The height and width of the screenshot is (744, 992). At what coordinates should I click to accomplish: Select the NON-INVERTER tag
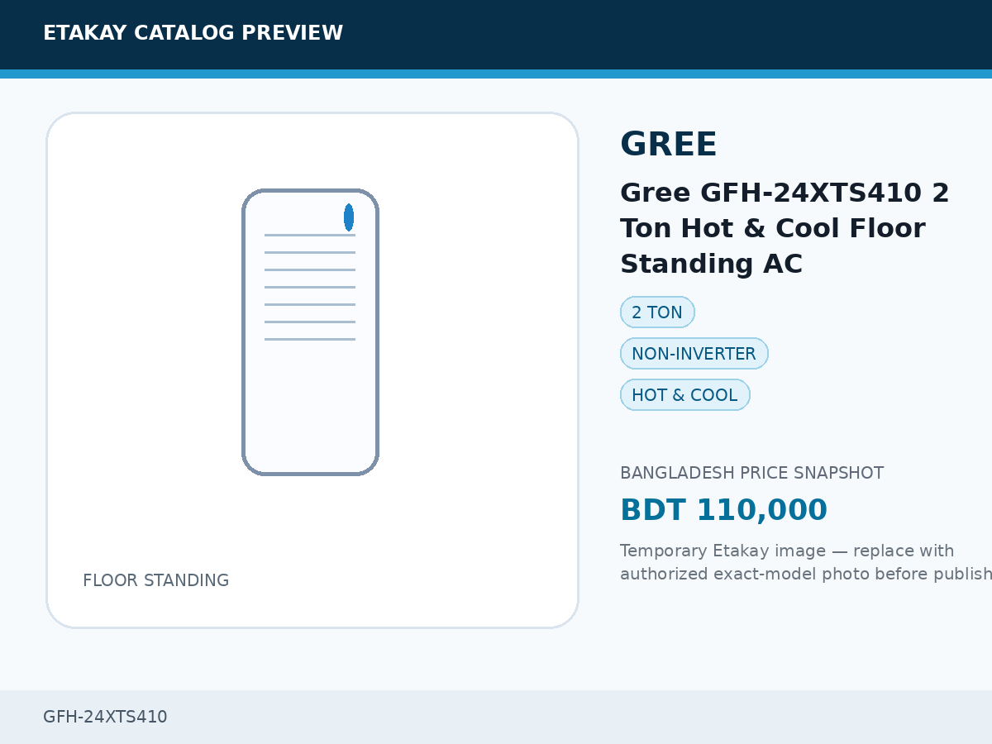click(694, 354)
